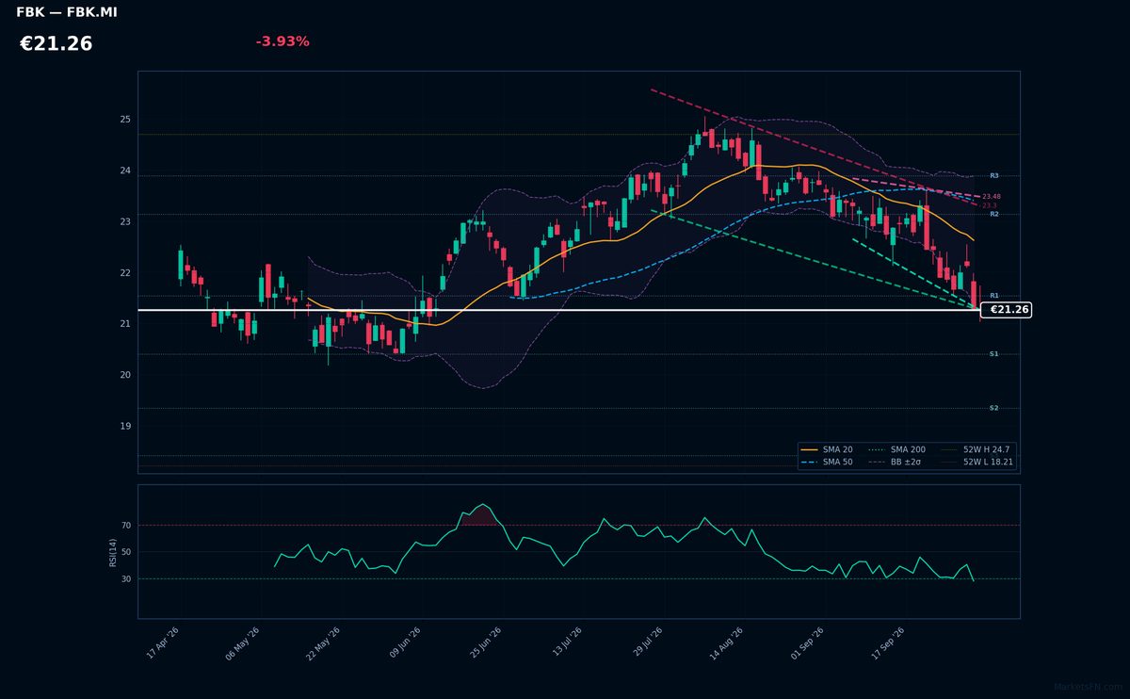This screenshot has height=699, width=1130.
Task: Click the 24 price axis label
Action: coord(124,171)
